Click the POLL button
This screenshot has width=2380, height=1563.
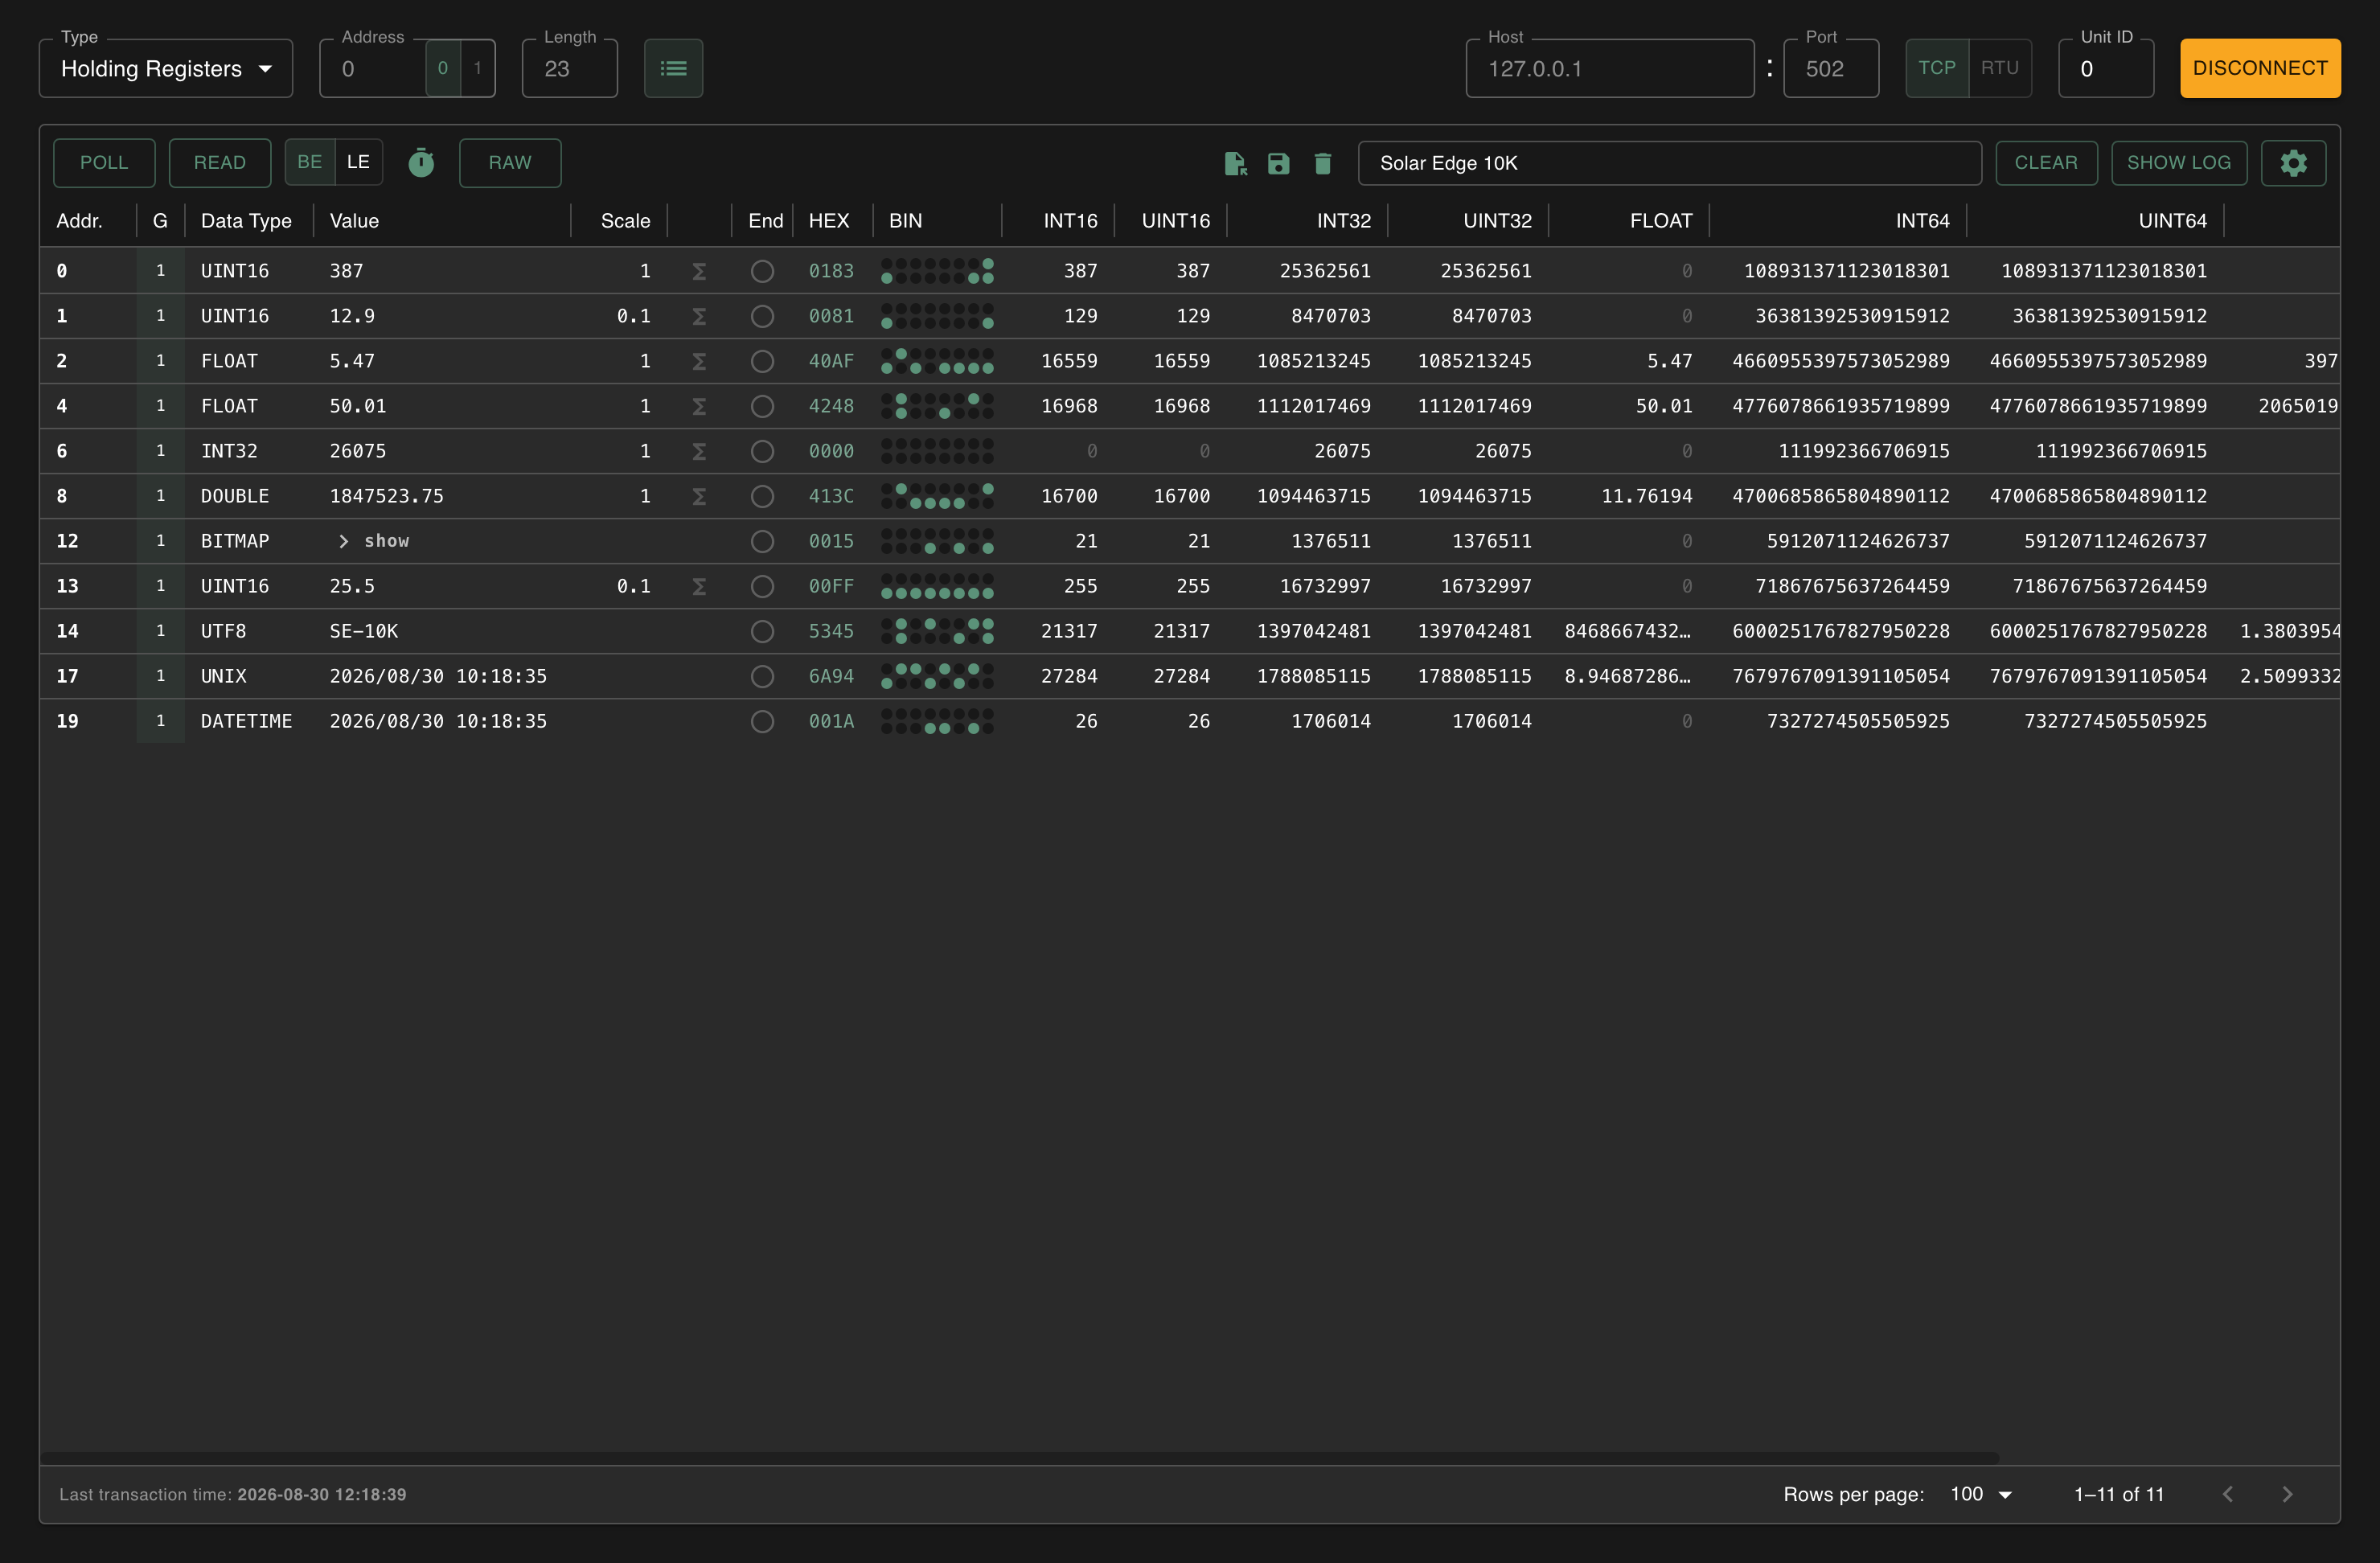pyautogui.click(x=104, y=163)
